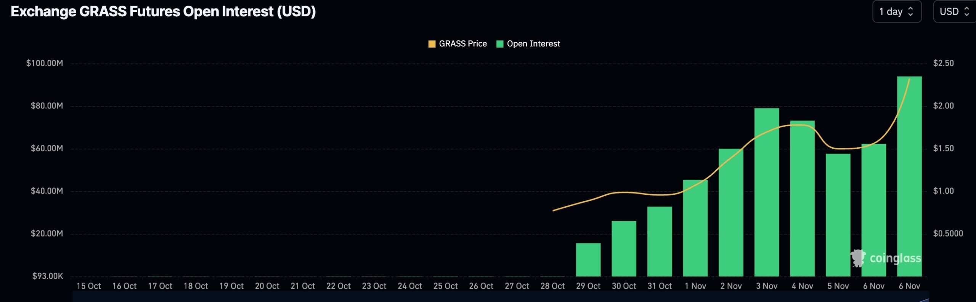Toggle GRASS Price legend yellow swatch
Viewport: 976px width, 302px height.
pos(432,44)
